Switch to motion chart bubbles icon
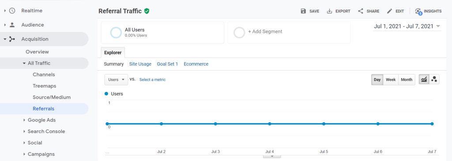 434,80
